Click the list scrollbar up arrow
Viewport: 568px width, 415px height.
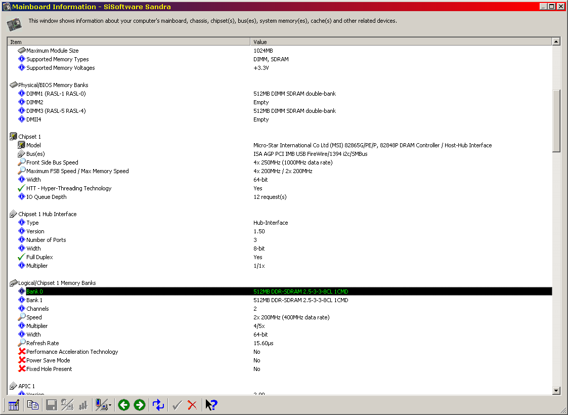point(556,41)
